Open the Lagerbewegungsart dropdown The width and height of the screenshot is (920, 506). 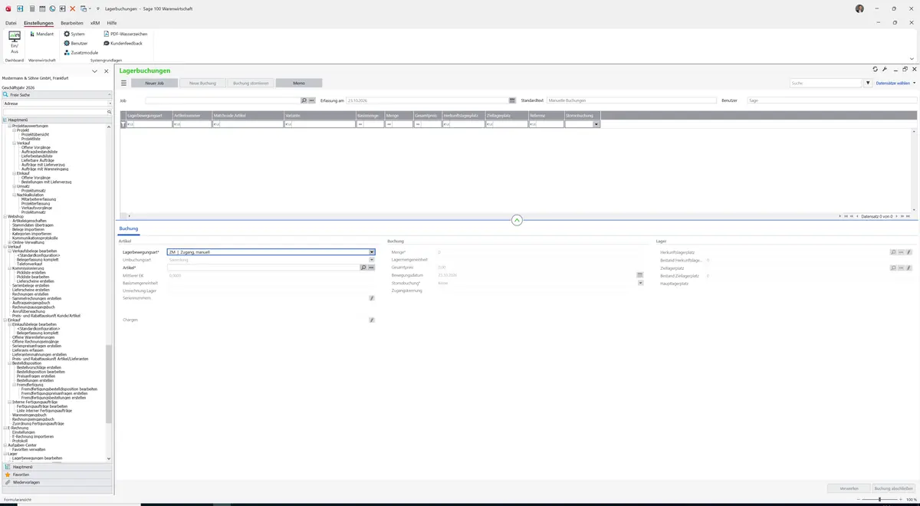coord(372,252)
